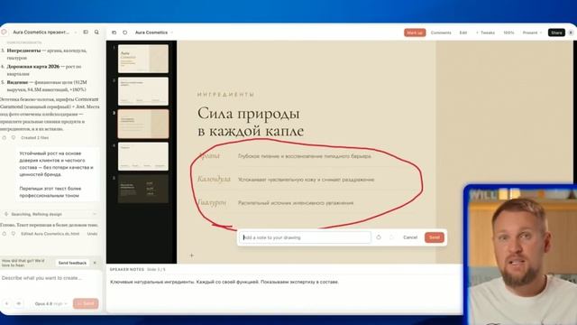Open the Tweaks panel
The image size is (577, 325).
[485, 32]
